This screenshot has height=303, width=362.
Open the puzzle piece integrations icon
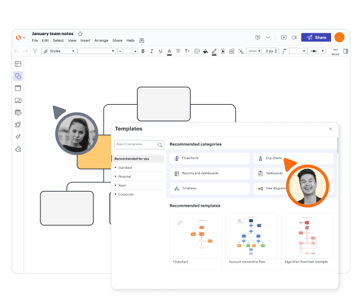pyautogui.click(x=18, y=149)
